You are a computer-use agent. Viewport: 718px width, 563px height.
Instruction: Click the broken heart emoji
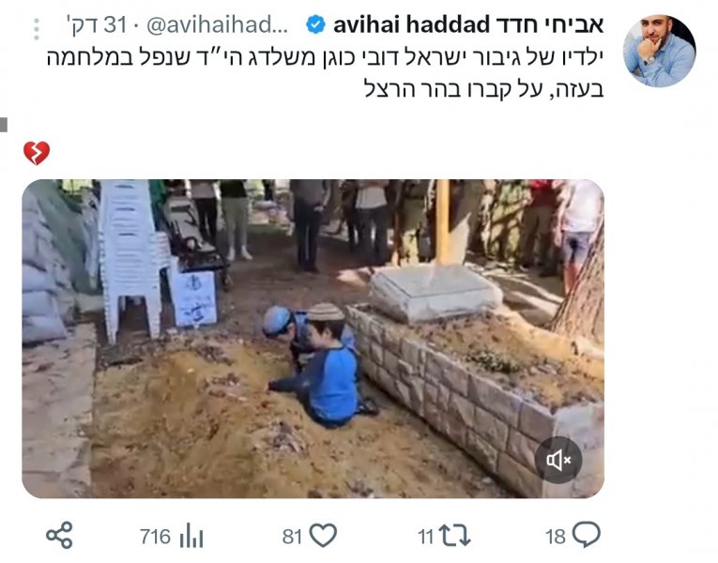tap(37, 153)
